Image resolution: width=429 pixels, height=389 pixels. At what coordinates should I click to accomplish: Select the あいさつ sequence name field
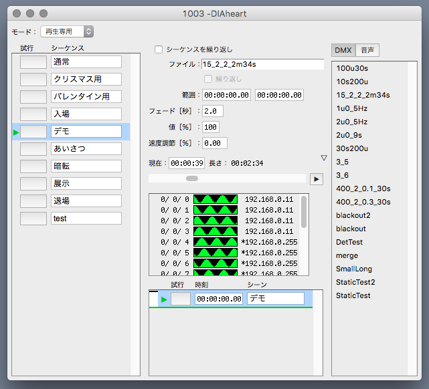(x=86, y=149)
